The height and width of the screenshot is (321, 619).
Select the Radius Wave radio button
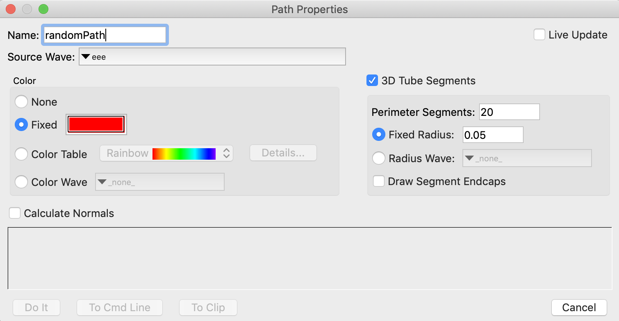pyautogui.click(x=379, y=158)
